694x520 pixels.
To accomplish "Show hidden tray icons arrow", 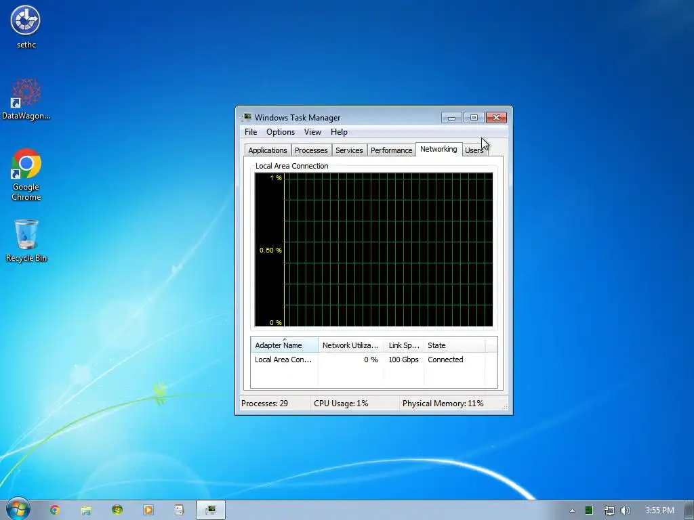I will point(572,511).
